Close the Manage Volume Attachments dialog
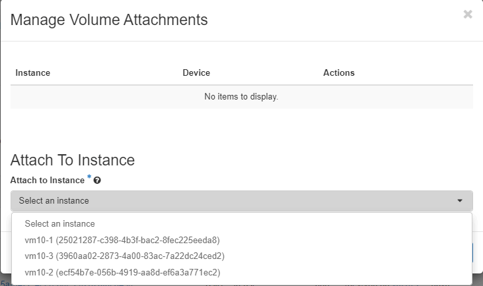The width and height of the screenshot is (483, 286). [x=468, y=14]
